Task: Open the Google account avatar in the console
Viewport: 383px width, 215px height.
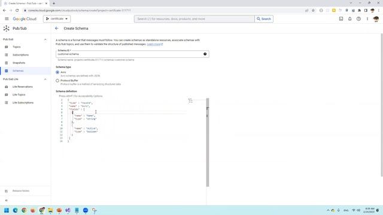Action: click(x=376, y=19)
